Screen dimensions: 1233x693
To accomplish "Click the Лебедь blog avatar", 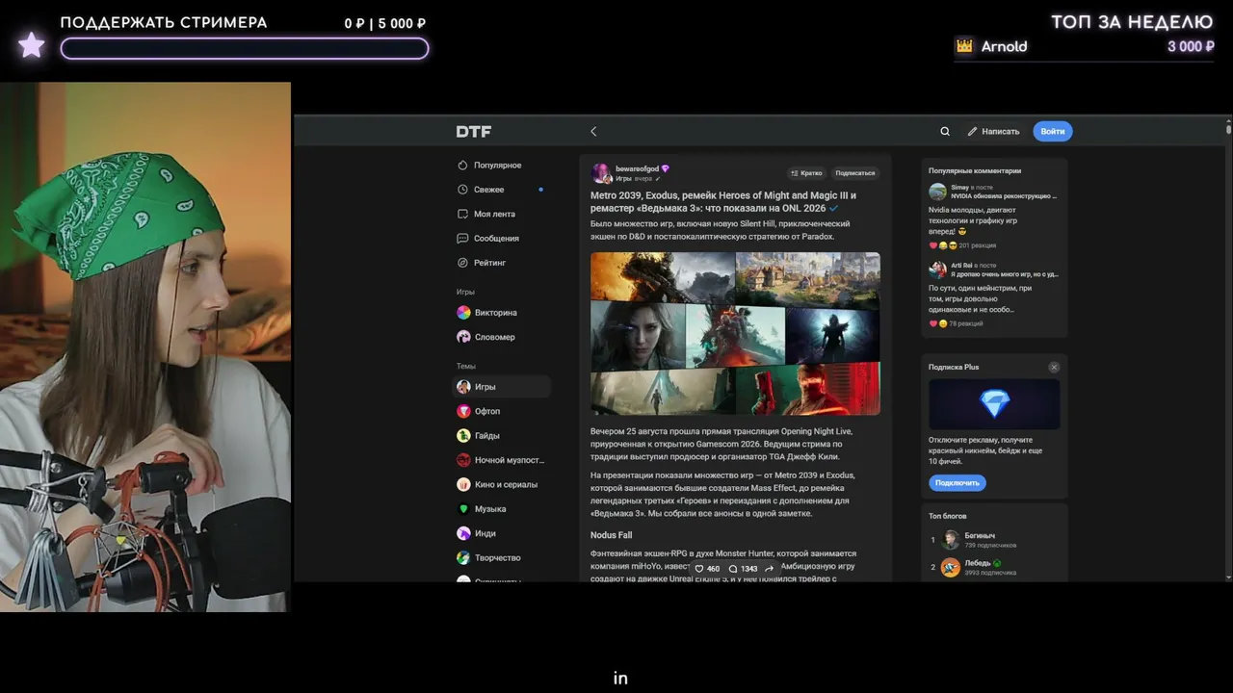I will pos(951,568).
